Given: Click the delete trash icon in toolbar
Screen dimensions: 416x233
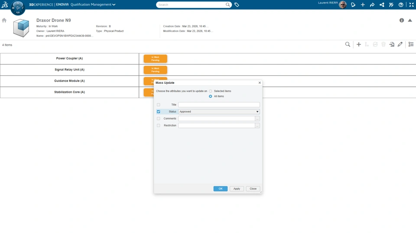Looking at the screenshot, I should click(x=383, y=45).
